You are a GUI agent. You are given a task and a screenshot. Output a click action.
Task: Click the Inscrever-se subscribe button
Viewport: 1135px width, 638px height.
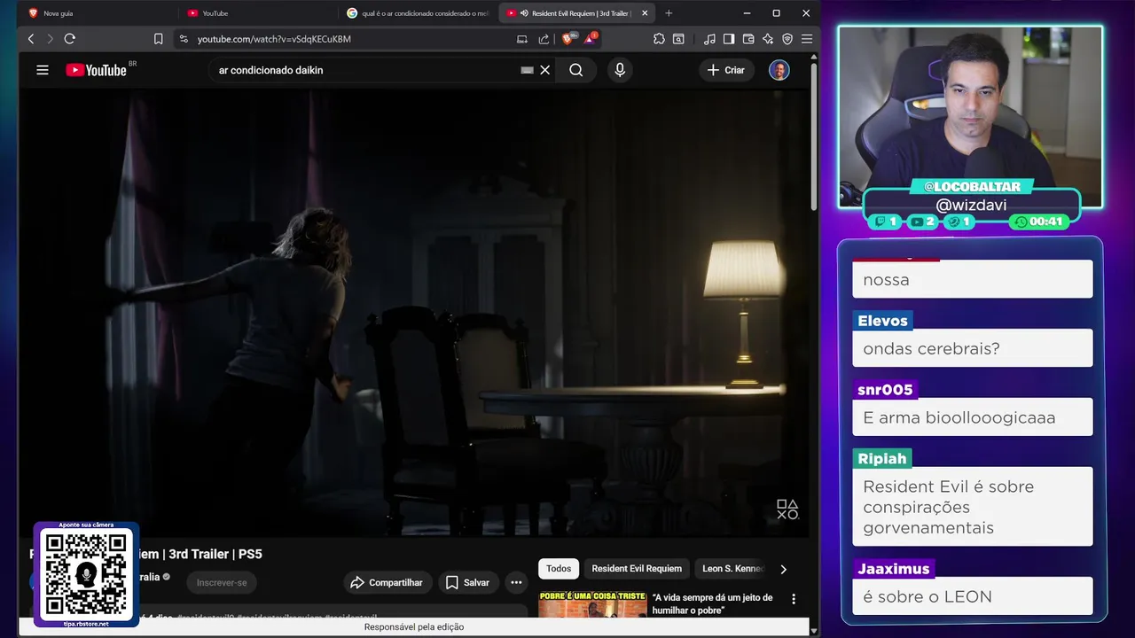pos(222,582)
